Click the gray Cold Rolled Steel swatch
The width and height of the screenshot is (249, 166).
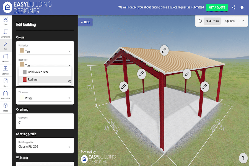pyautogui.click(x=24, y=72)
